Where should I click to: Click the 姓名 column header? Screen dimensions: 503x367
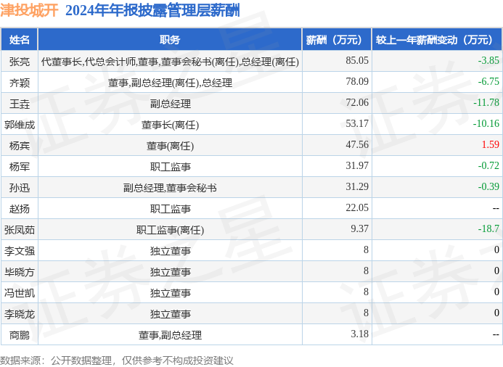[20, 40]
